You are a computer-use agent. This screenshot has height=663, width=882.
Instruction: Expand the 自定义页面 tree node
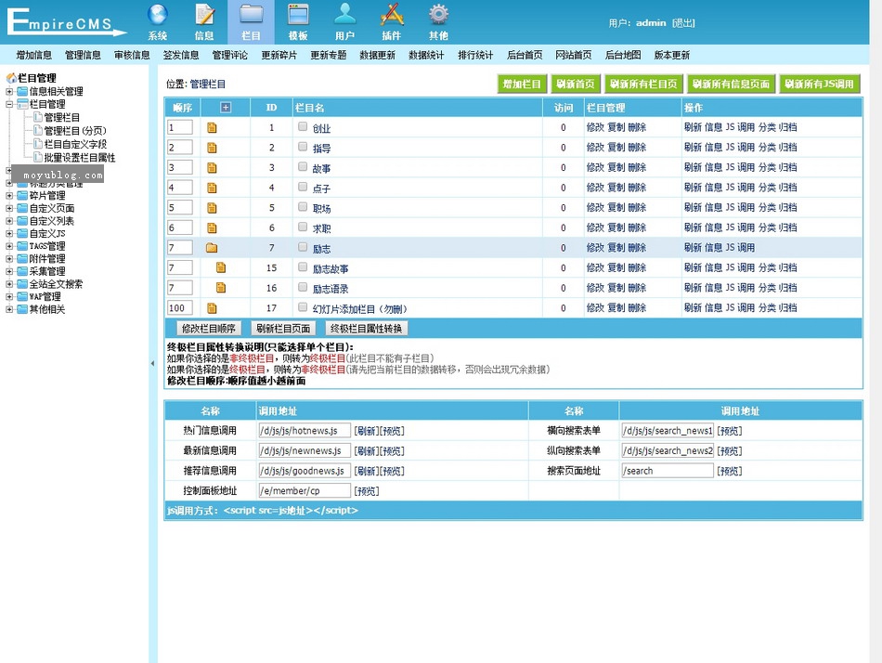[9, 208]
